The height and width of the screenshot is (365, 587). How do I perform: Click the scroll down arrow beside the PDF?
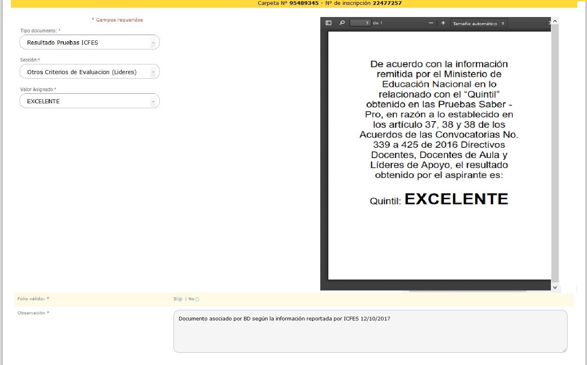coord(555,287)
